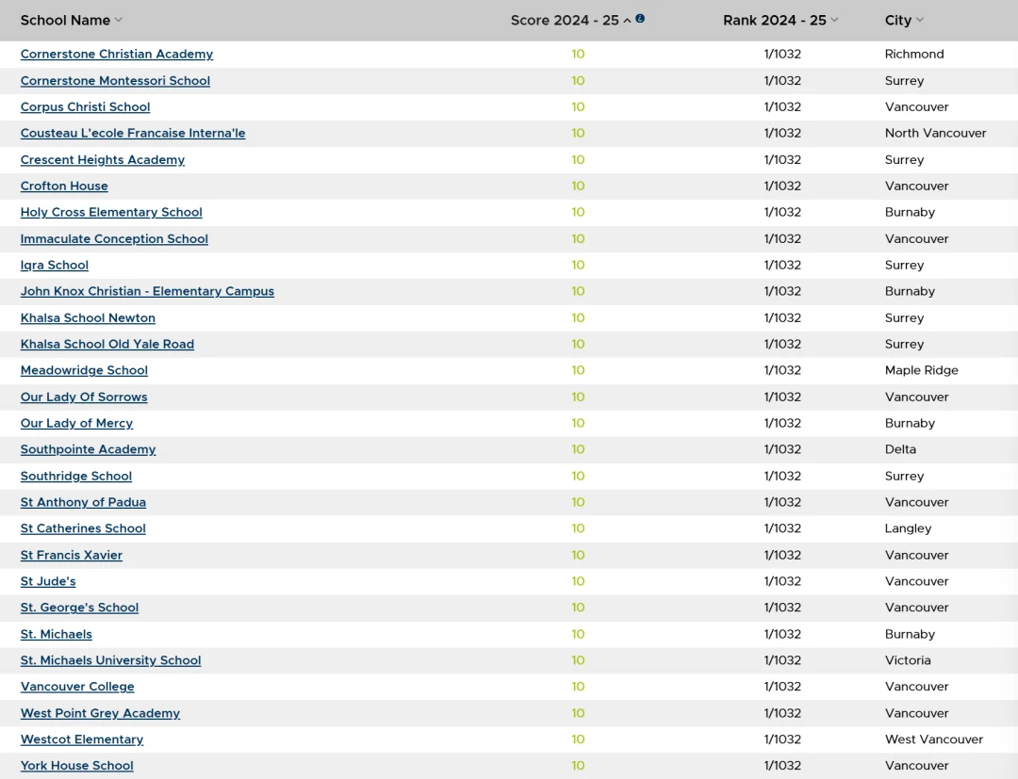Screen dimensions: 1018x779
Task: Click the Score 2024 - 25 header text
Action: [x=565, y=20]
